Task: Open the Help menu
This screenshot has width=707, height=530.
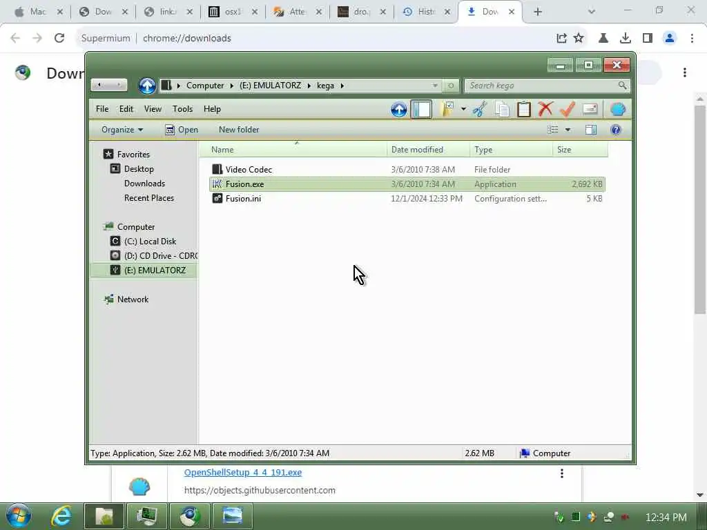Action: (212, 109)
